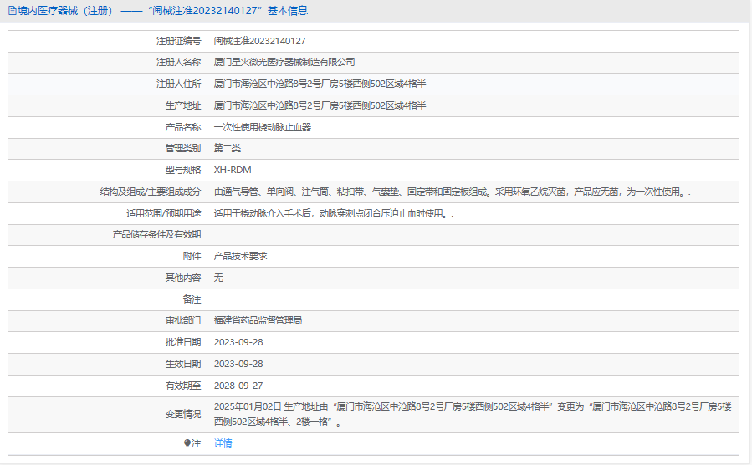Click the 注册人住所 address value
Screen dimensions: 752x465
pyautogui.click(x=320, y=84)
